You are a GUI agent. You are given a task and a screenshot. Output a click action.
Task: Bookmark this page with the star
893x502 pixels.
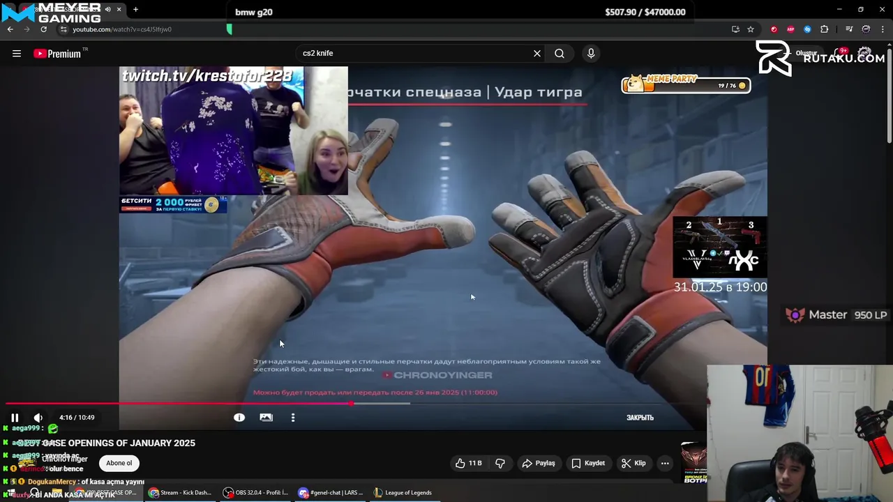(x=751, y=29)
